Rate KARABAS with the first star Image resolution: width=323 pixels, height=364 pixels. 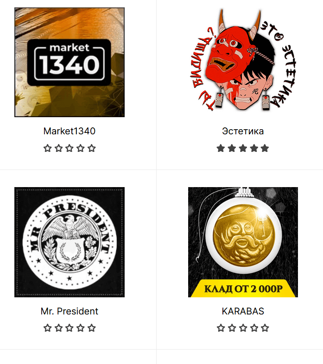[221, 328]
